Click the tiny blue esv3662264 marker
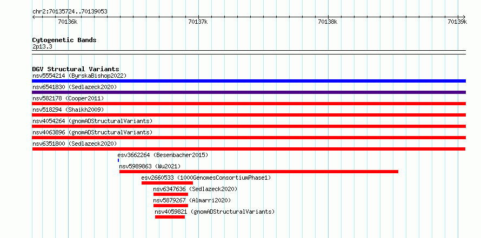481x238 pixels. [118, 160]
